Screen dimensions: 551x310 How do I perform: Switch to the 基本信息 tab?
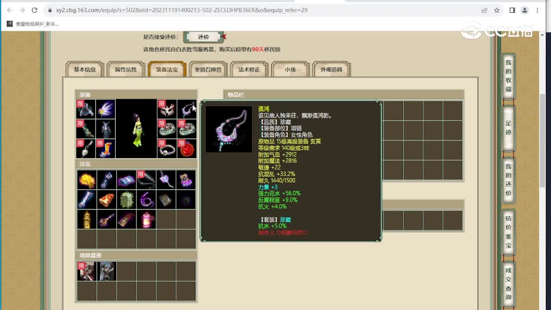click(85, 69)
